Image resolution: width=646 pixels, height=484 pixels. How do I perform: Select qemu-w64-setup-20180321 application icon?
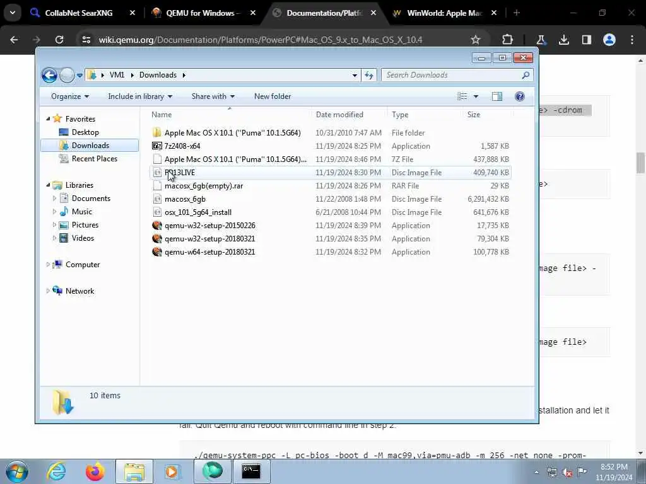[156, 252]
